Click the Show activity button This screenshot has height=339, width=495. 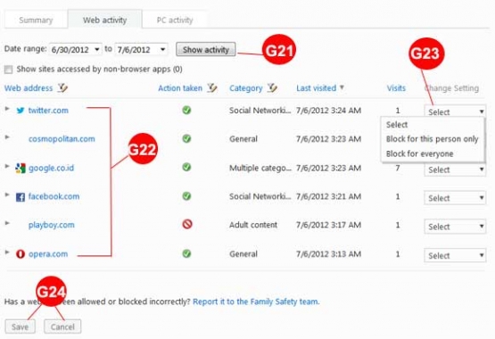point(205,50)
